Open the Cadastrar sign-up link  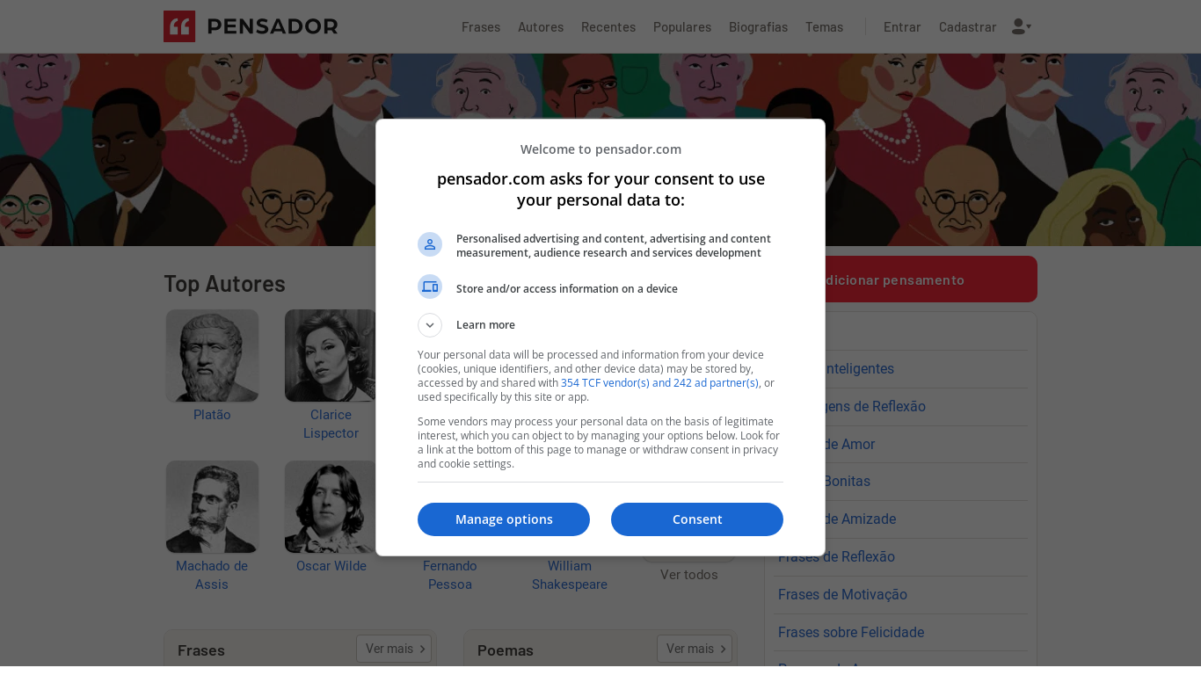coord(967,27)
